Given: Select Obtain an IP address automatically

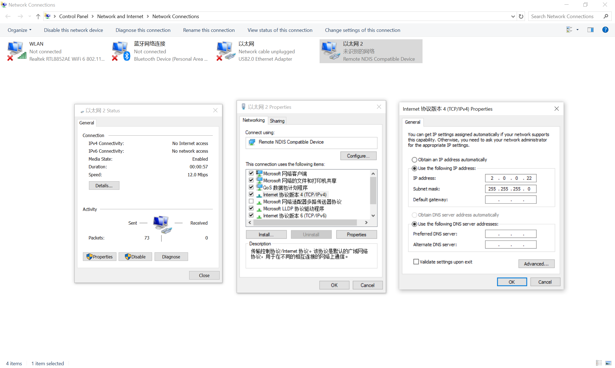Looking at the screenshot, I should 414,160.
